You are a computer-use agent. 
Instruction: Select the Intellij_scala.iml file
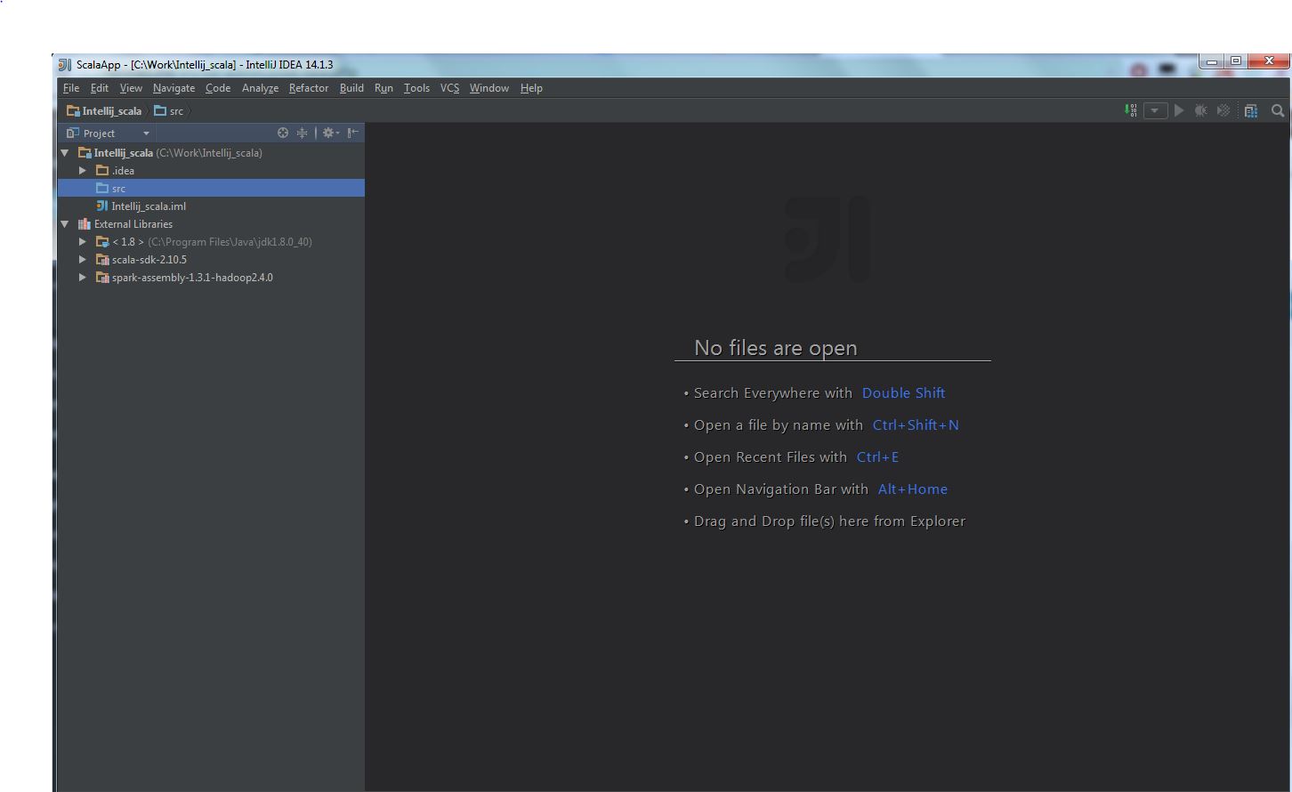[149, 206]
